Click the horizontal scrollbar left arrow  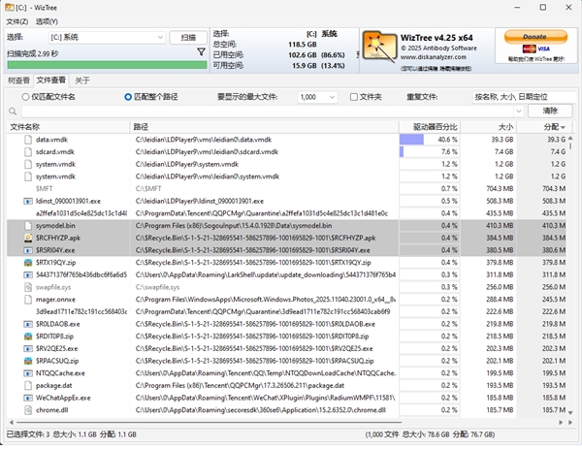tap(11, 422)
